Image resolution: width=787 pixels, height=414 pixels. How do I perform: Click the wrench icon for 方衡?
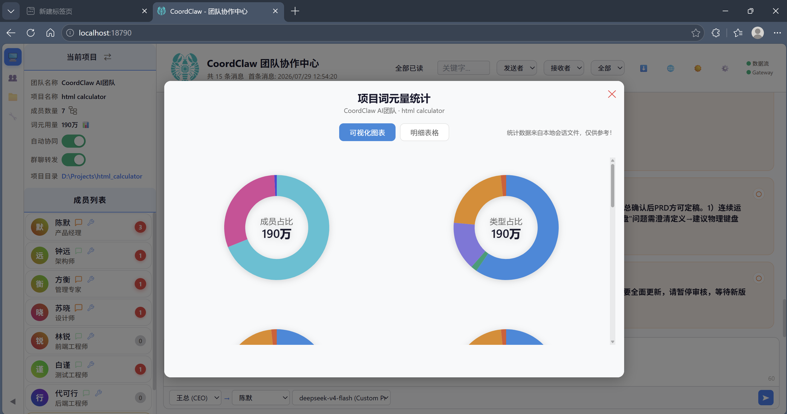(x=91, y=279)
